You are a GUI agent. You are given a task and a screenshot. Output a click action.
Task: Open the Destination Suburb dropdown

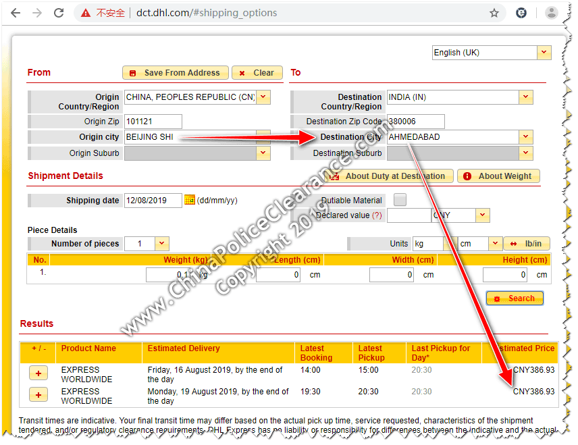pyautogui.click(x=525, y=153)
